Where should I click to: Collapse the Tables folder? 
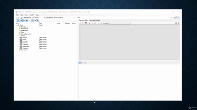click(x=18, y=36)
